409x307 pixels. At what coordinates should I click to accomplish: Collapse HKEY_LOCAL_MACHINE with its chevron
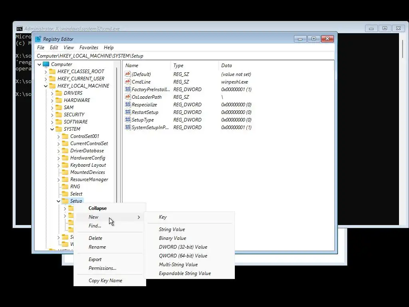tap(46, 86)
